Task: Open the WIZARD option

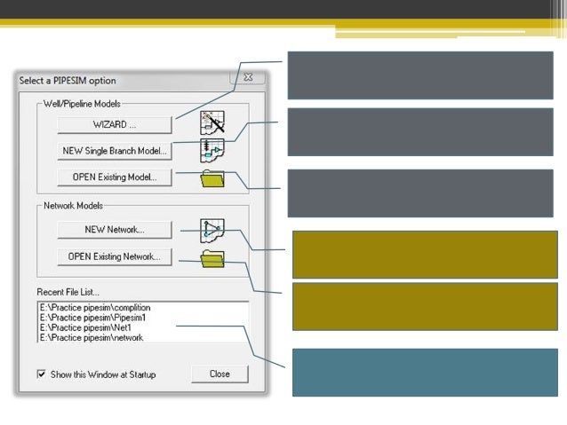Action: tap(115, 124)
